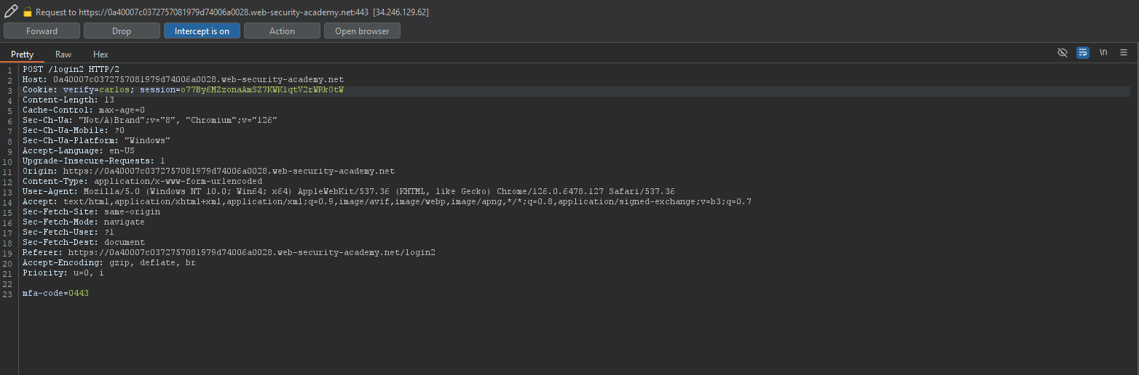Click the POST /login2 request line

point(71,69)
